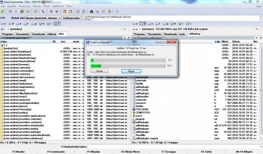Go back with left arrow icon
263x154 pixels.
point(51,11)
